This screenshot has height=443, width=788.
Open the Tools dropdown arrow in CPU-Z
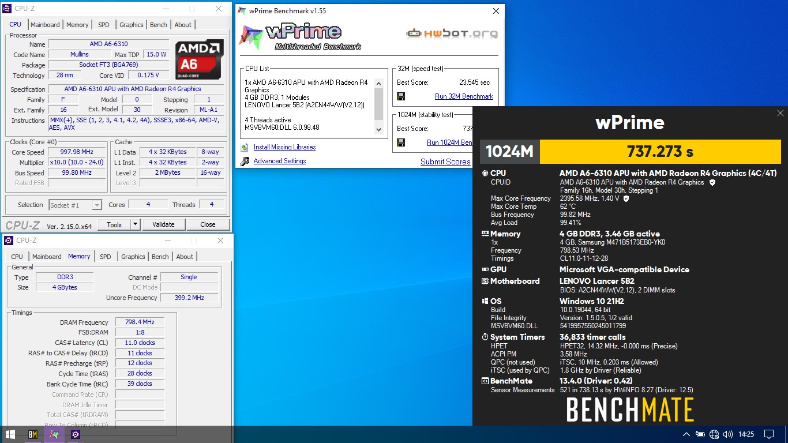(x=135, y=224)
